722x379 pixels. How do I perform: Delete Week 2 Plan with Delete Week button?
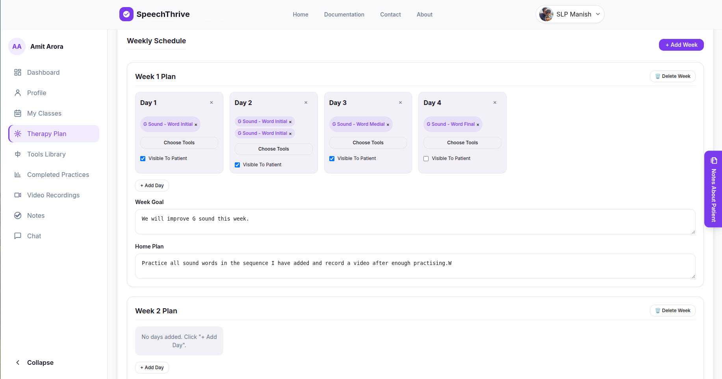(x=673, y=311)
